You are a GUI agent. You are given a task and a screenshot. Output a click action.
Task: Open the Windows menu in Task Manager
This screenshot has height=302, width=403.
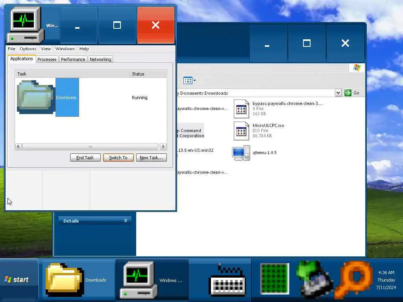pyautogui.click(x=65, y=49)
